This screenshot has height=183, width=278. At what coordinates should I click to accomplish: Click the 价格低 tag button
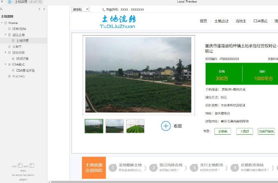click(223, 132)
